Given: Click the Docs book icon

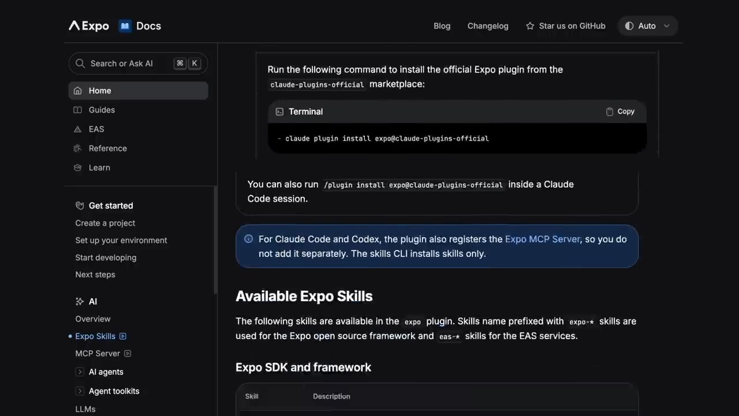Looking at the screenshot, I should pyautogui.click(x=125, y=26).
